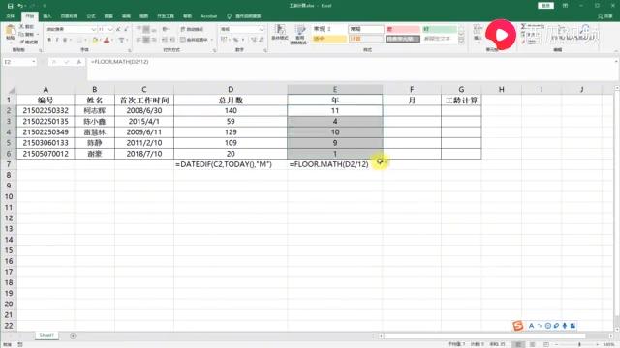Click the Sogou input method S icon
The image size is (620, 348).
pyautogui.click(x=517, y=326)
